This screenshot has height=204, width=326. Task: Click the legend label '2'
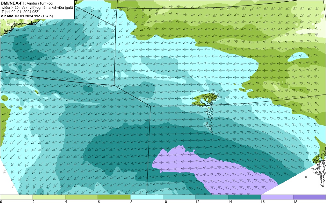34,202
